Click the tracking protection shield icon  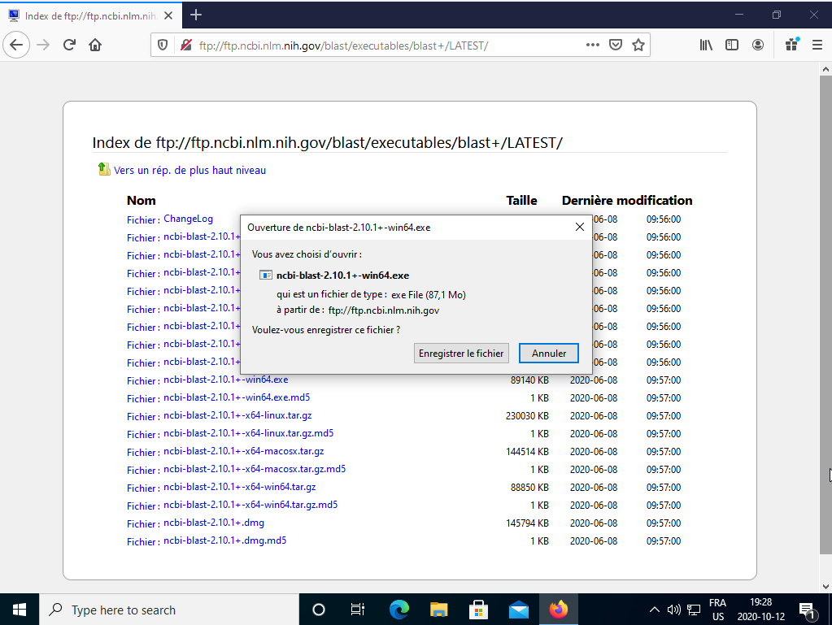pos(163,45)
